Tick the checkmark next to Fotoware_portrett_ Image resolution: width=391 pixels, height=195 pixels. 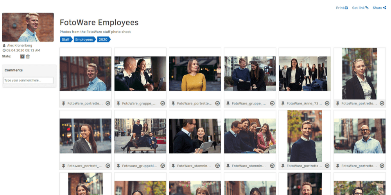108,166
